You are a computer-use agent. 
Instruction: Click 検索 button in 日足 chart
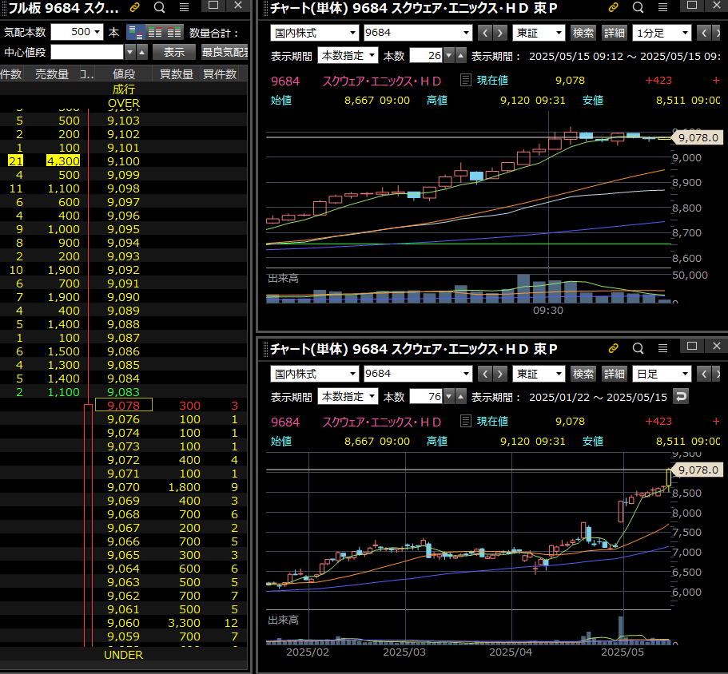583,374
